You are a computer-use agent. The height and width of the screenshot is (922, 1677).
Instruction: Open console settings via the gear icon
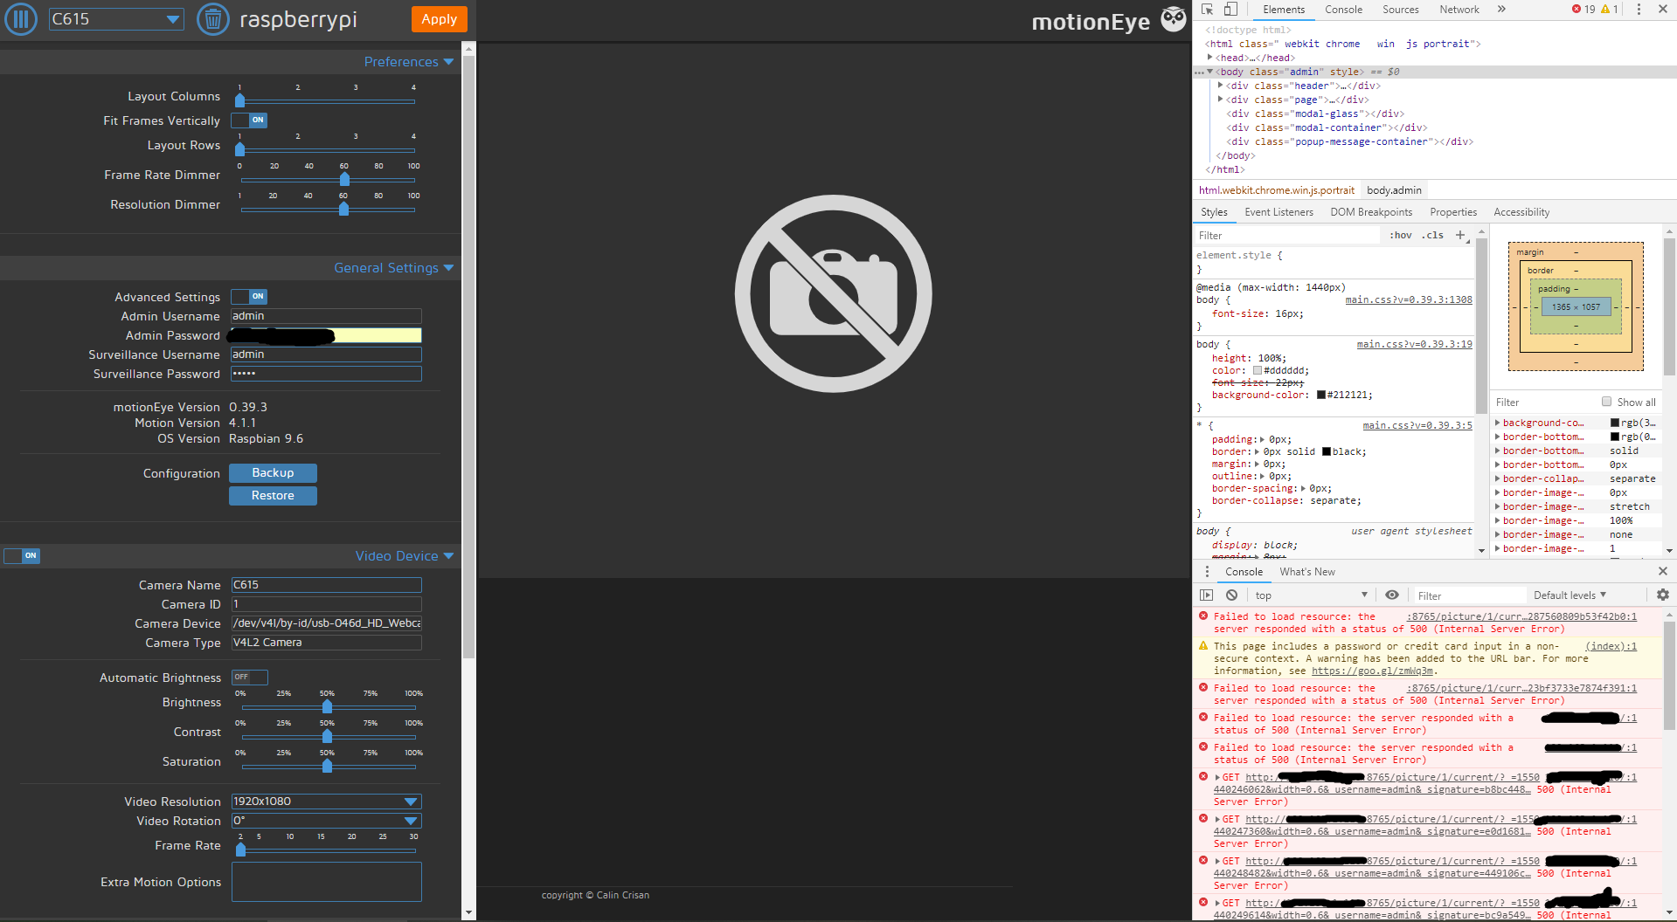tap(1662, 595)
